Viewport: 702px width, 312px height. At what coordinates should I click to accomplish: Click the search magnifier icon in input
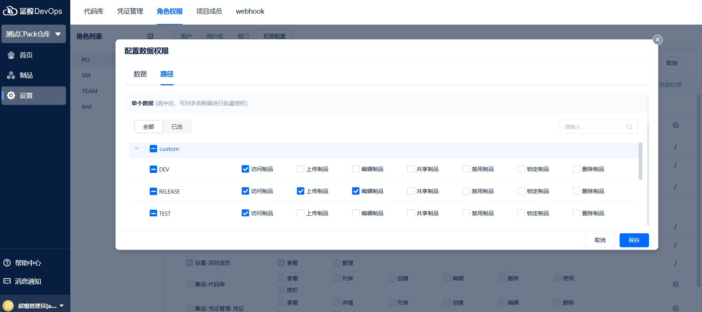630,127
